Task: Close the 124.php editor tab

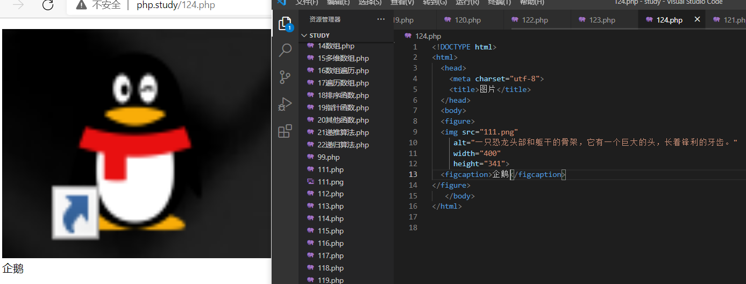Action: (x=697, y=19)
